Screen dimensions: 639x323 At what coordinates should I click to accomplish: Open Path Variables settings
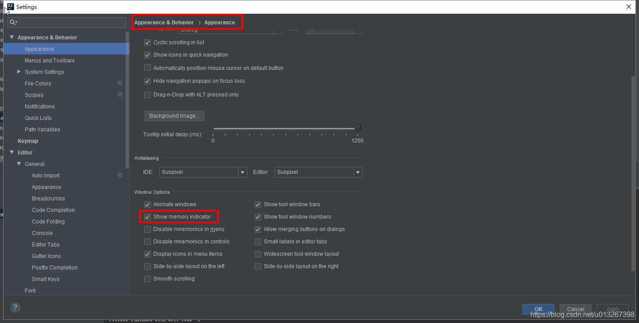pyautogui.click(x=42, y=130)
